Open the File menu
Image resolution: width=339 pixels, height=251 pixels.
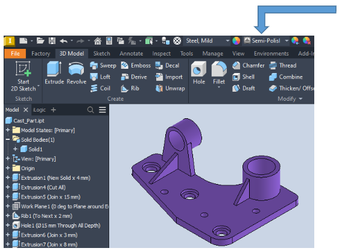coord(15,54)
